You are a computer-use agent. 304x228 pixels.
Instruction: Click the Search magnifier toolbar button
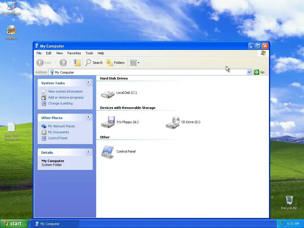click(94, 63)
